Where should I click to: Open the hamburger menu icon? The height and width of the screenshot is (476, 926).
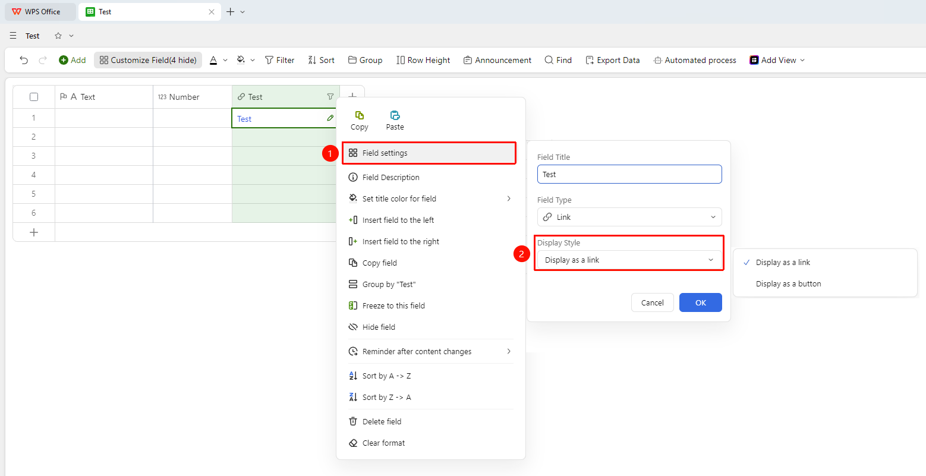pyautogui.click(x=13, y=36)
